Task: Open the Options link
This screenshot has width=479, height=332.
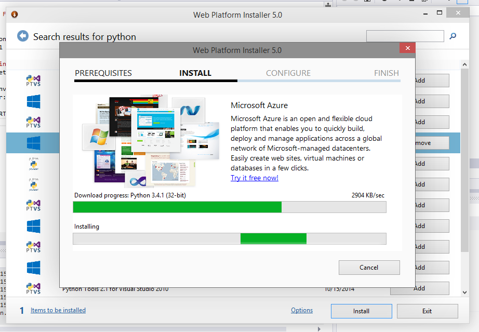Action: point(302,310)
